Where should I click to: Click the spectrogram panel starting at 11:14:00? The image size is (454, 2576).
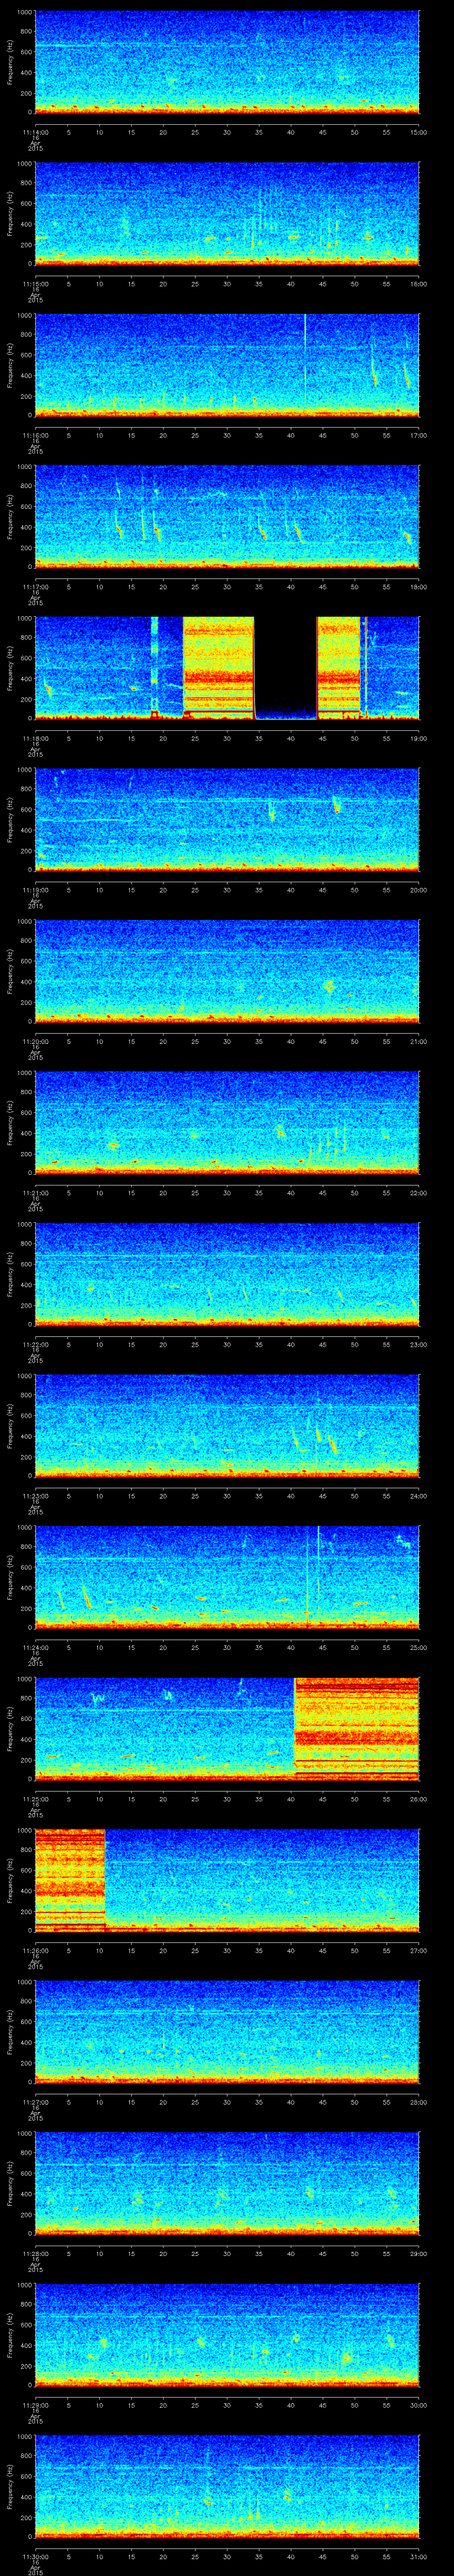click(227, 63)
